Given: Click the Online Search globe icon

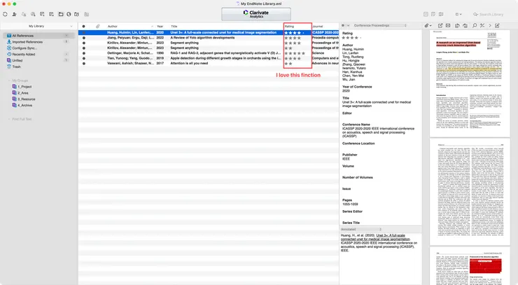Looking at the screenshot, I should (x=69, y=14).
